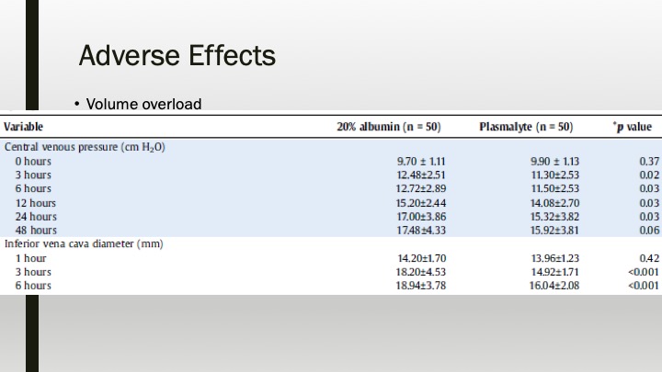Click the "Variable" column header
The width and height of the screenshot is (662, 372).
click(x=24, y=127)
